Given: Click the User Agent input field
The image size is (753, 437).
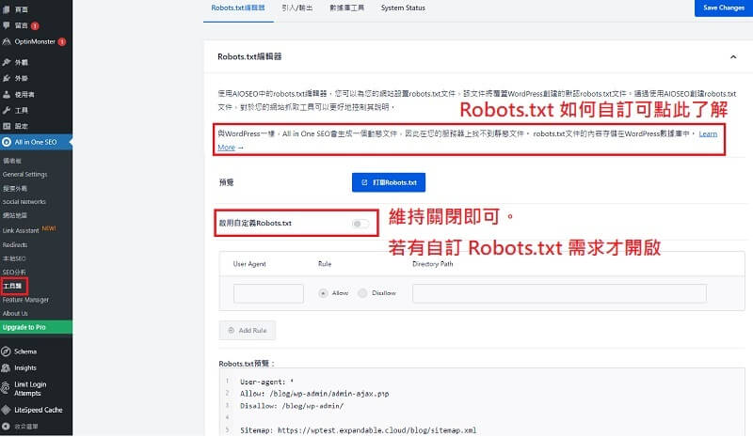Looking at the screenshot, I should (x=268, y=293).
